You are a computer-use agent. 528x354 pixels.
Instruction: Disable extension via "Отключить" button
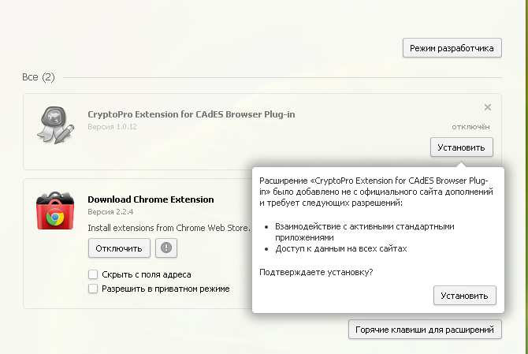pos(118,248)
